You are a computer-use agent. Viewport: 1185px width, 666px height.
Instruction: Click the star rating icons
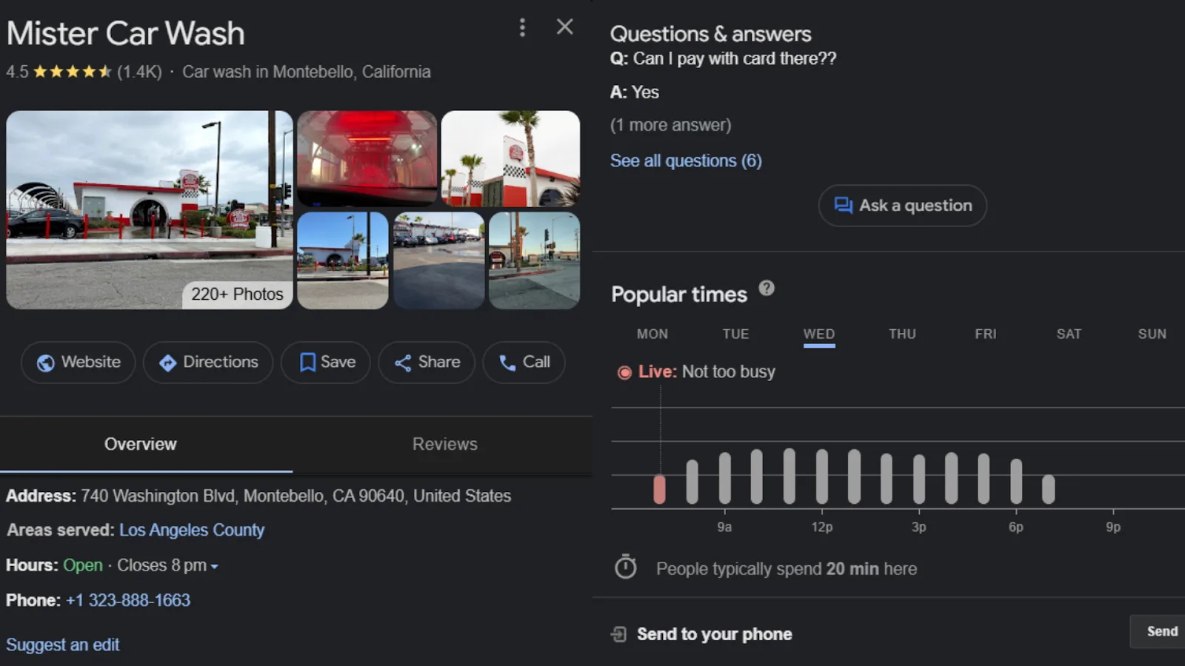(72, 72)
